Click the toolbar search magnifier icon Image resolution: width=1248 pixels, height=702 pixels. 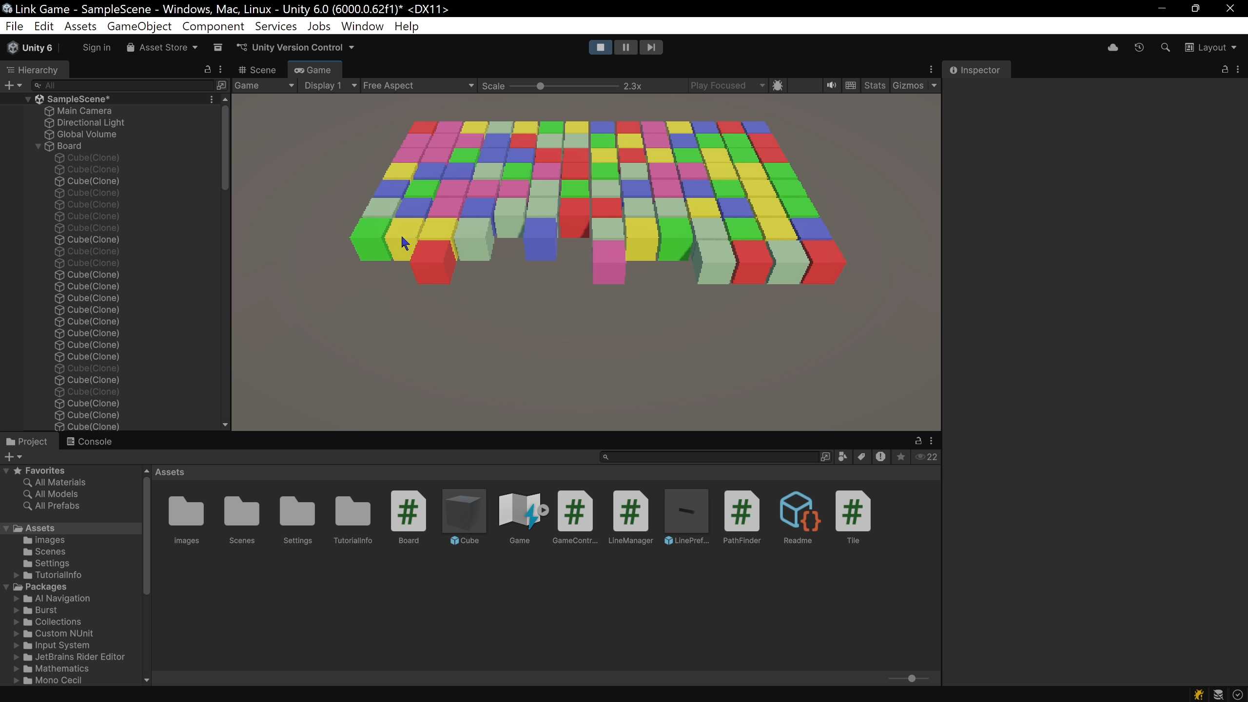pyautogui.click(x=1165, y=47)
